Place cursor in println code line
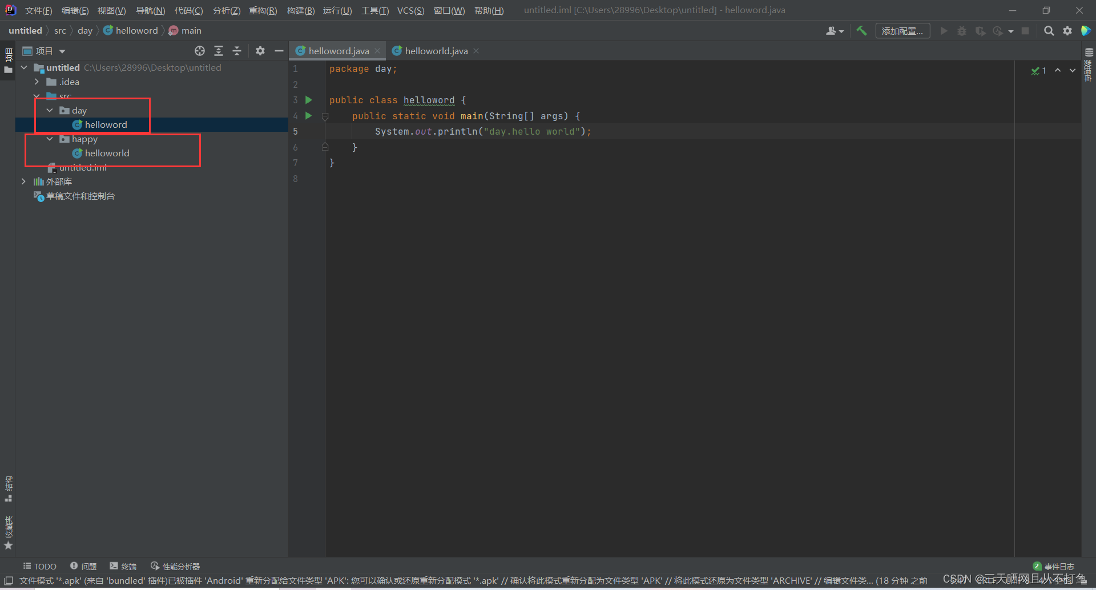Screen dimensions: 1096x590 coord(483,131)
